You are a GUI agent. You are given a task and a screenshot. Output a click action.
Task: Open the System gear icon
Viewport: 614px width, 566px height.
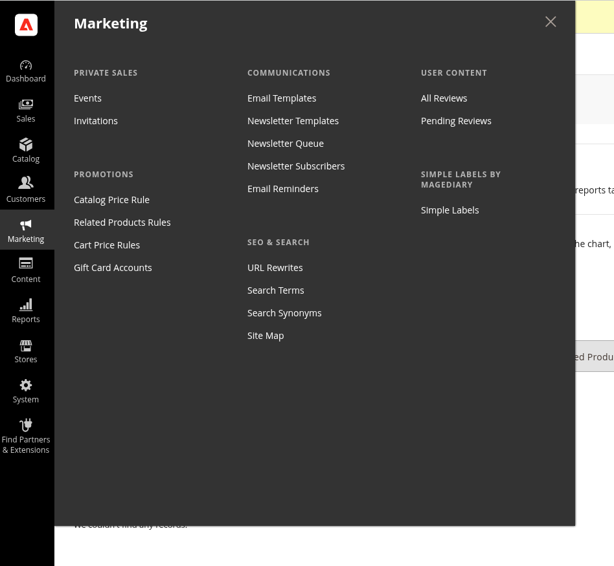26,385
